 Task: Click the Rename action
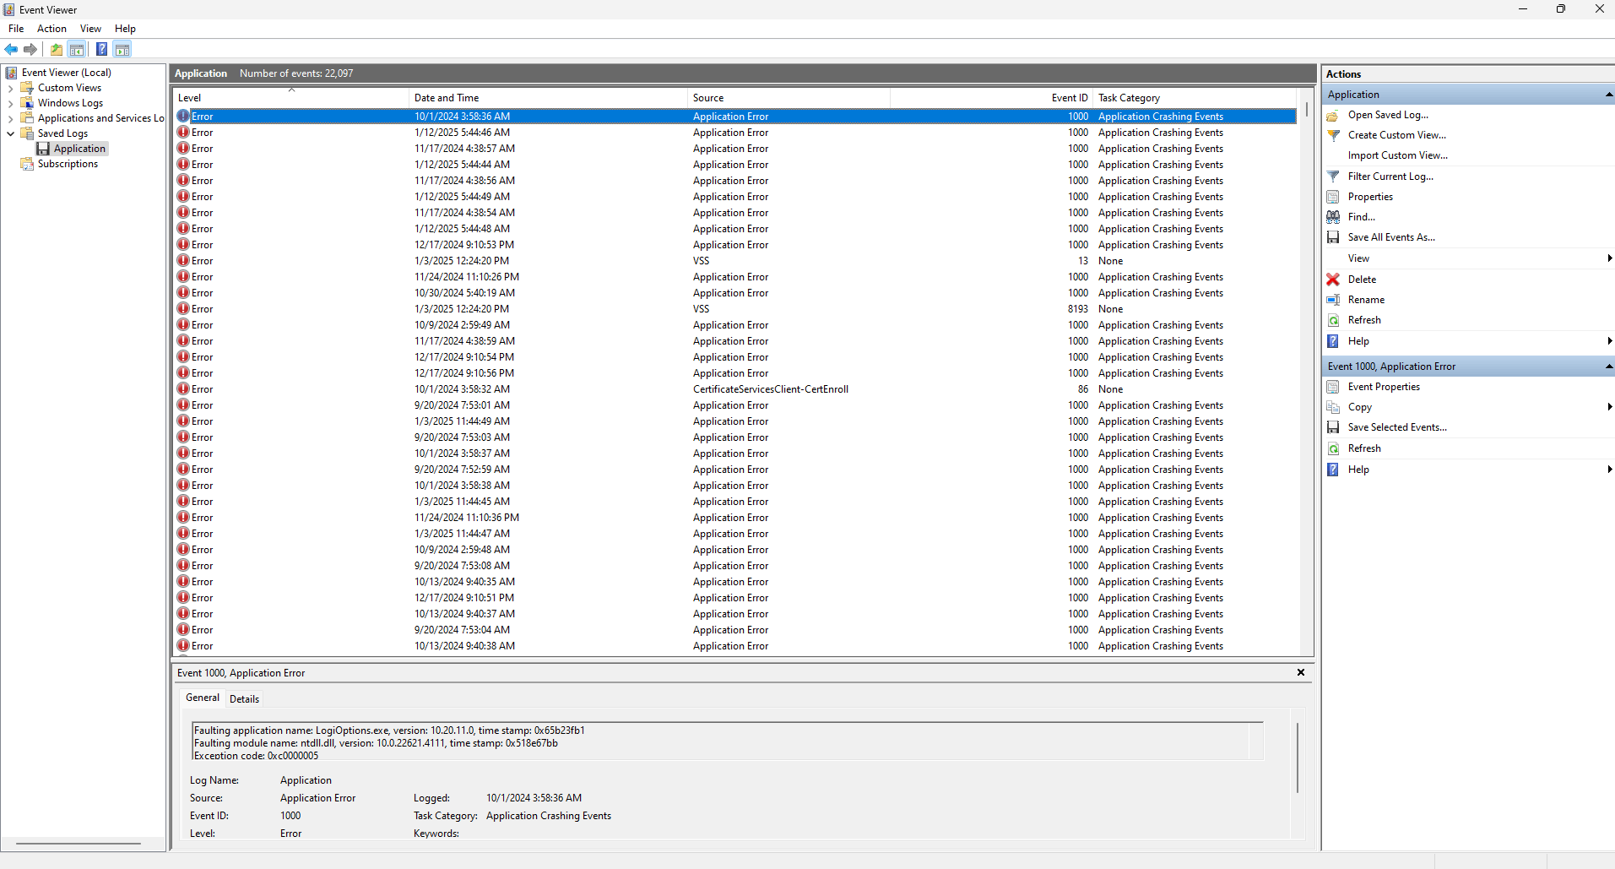pyautogui.click(x=1366, y=300)
